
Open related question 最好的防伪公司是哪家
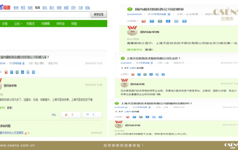click(x=12, y=133)
